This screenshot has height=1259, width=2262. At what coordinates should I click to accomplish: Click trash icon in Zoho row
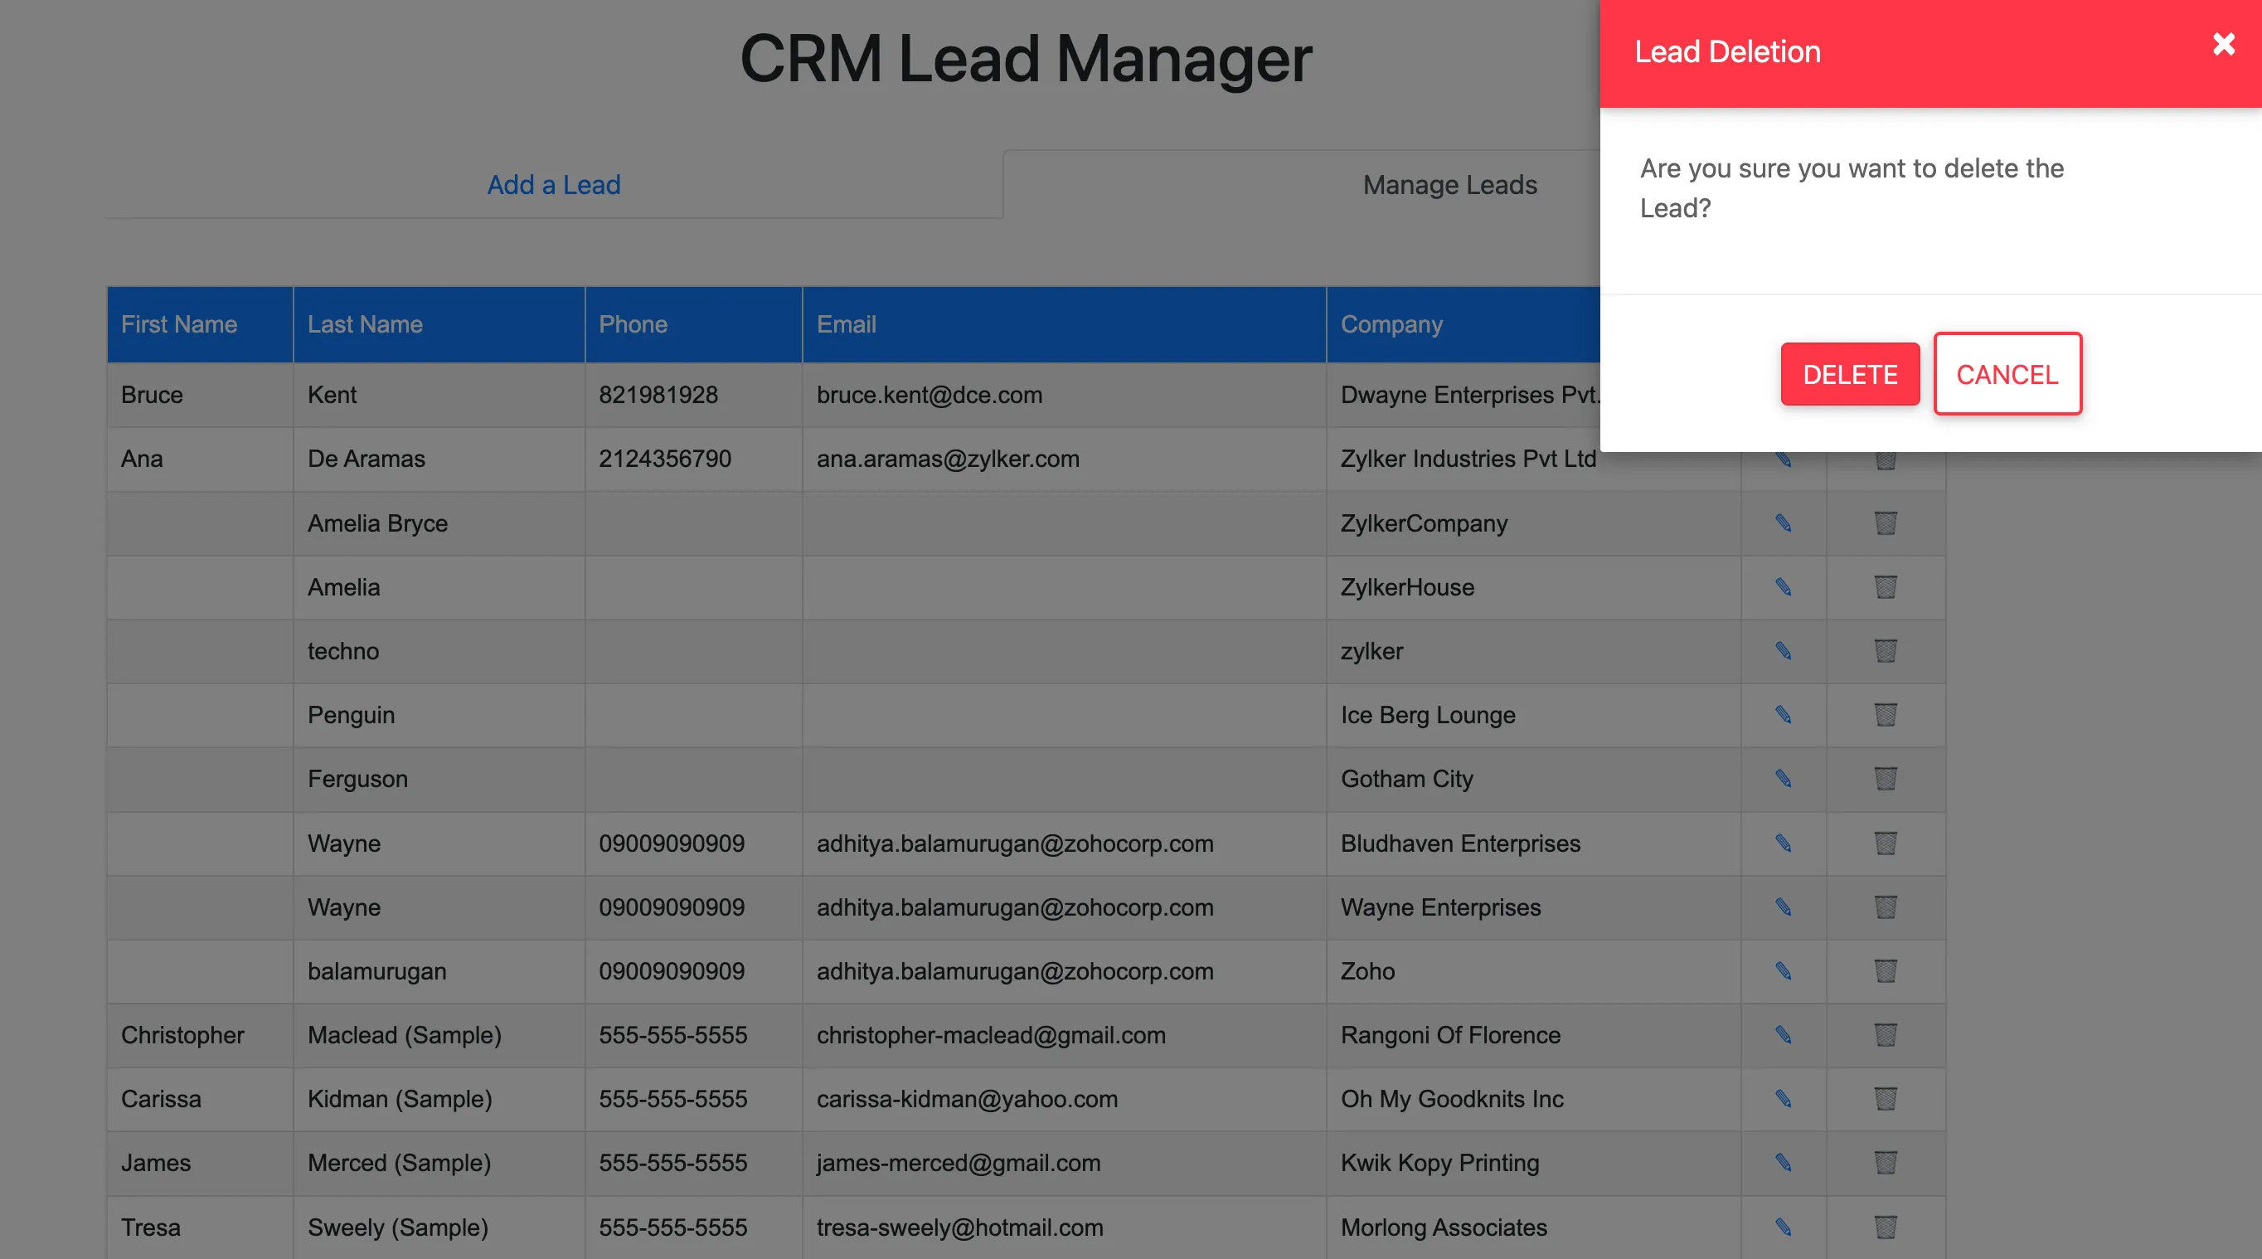(x=1886, y=972)
